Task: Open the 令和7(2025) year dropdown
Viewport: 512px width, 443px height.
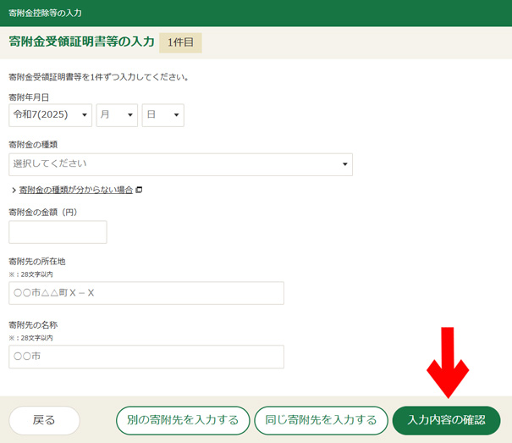Action: coord(50,115)
